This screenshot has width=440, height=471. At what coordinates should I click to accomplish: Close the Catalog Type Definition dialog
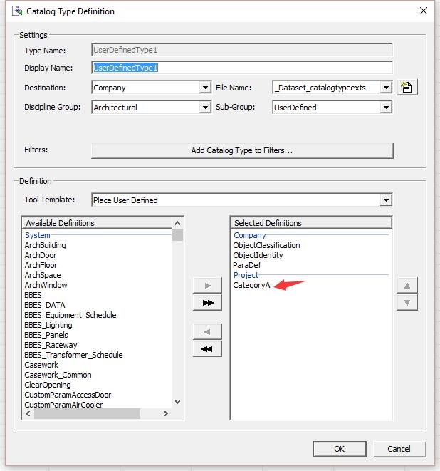424,11
